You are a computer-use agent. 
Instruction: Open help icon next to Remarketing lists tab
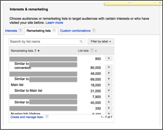(54, 31)
